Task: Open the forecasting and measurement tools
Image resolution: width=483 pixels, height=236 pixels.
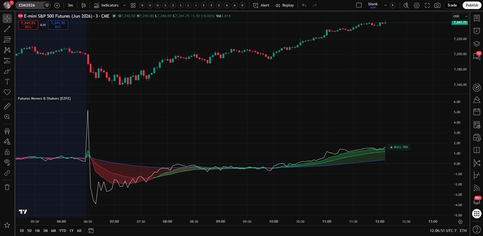Action: coord(7,60)
